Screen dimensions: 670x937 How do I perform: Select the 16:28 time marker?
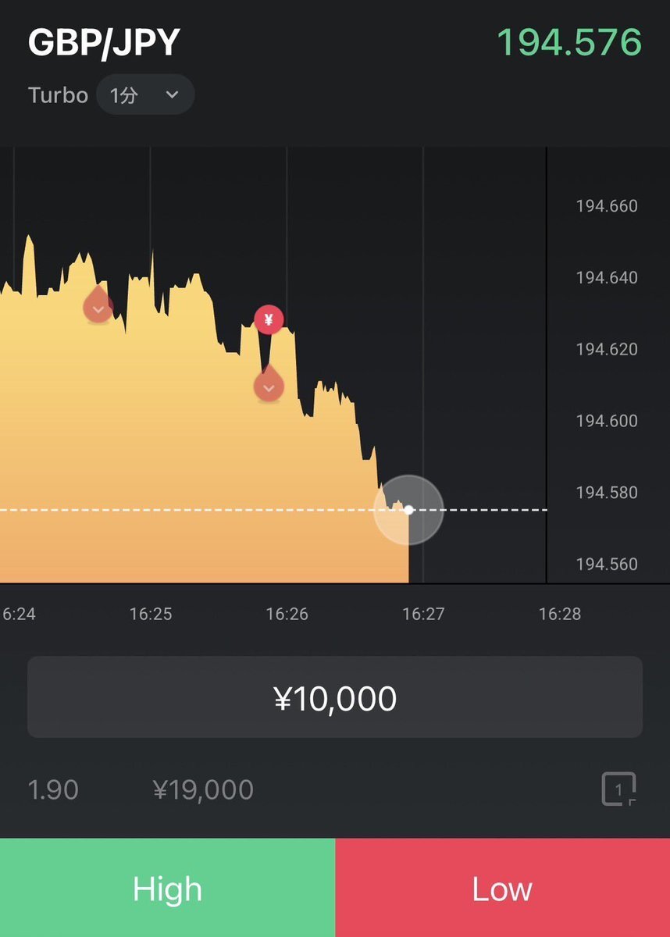pyautogui.click(x=560, y=614)
